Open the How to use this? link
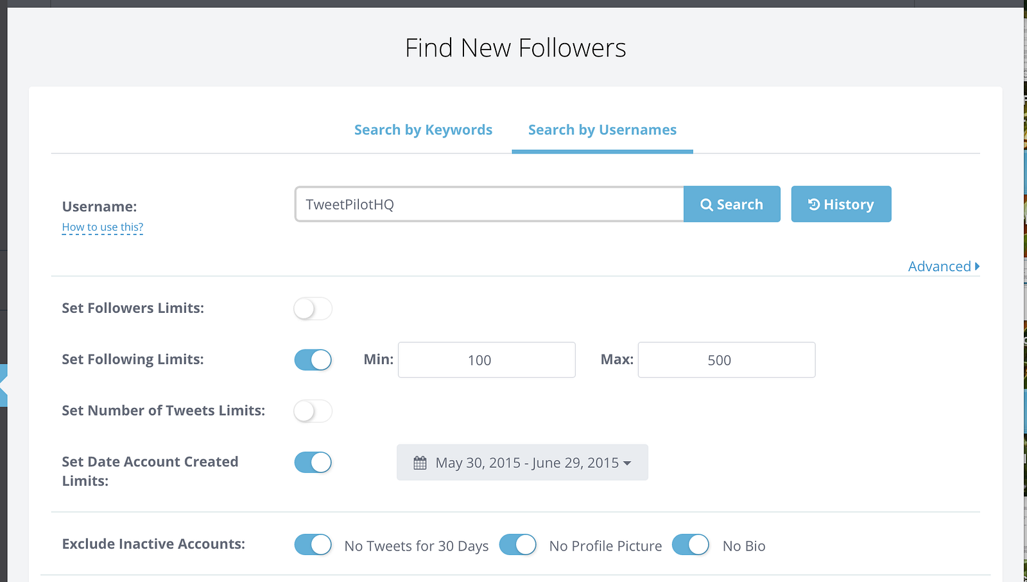The height and width of the screenshot is (582, 1027). click(103, 227)
